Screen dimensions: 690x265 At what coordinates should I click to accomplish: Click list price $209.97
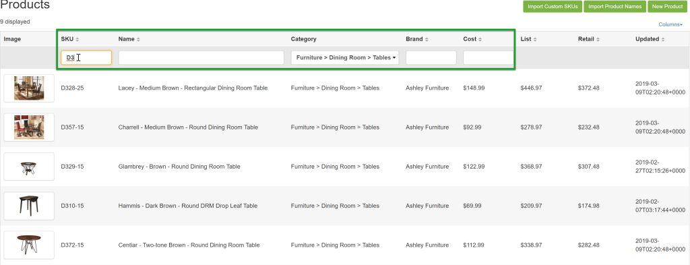531,206
